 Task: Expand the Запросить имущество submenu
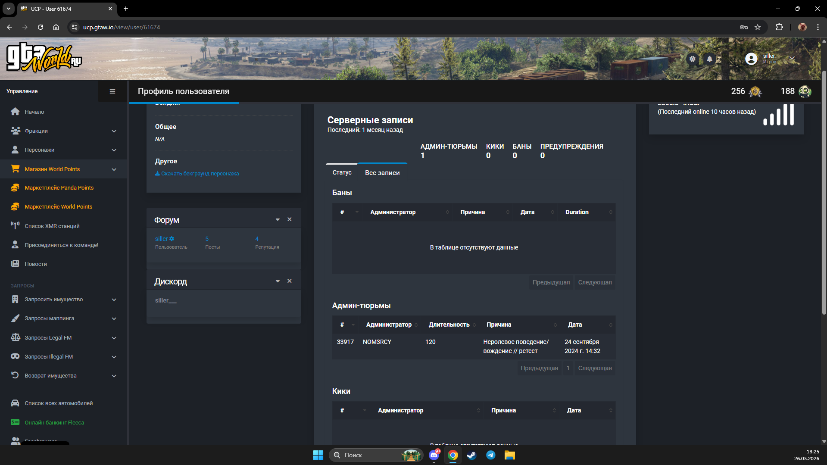[x=114, y=300]
